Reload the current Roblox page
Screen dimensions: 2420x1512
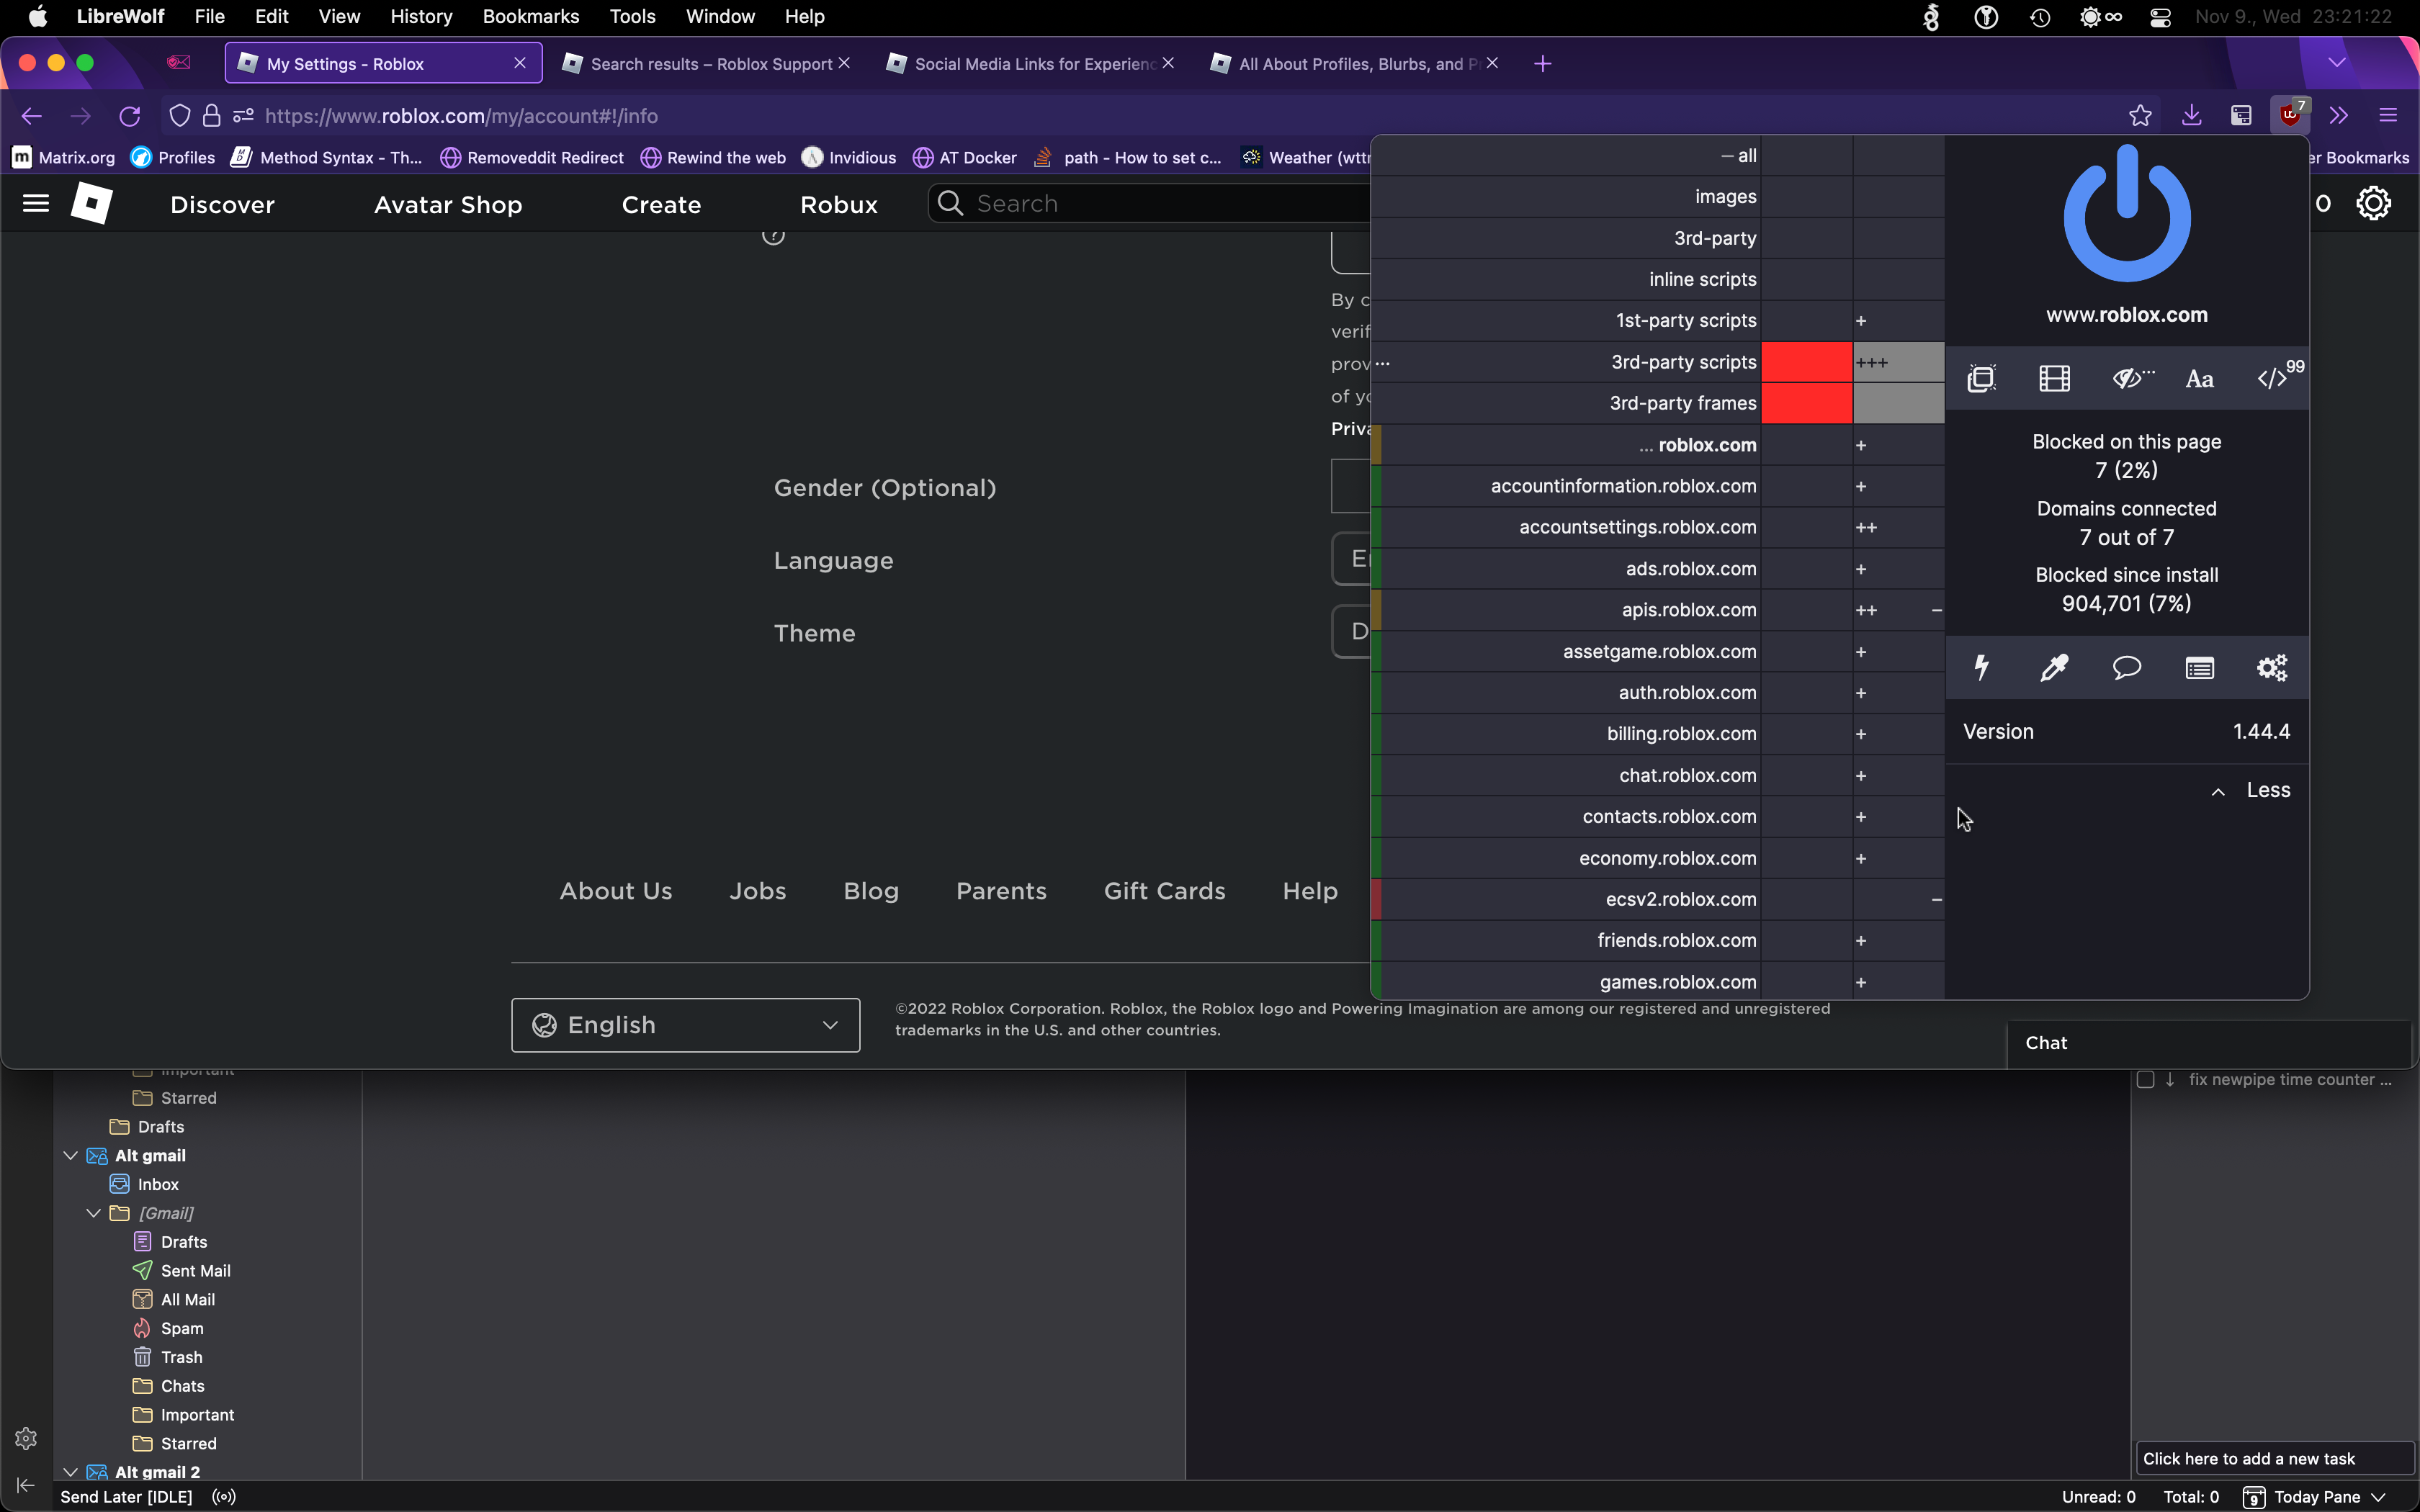[130, 116]
